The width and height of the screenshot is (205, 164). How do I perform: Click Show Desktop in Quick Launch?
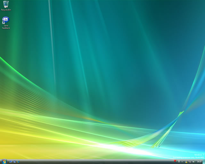[x=11, y=162]
